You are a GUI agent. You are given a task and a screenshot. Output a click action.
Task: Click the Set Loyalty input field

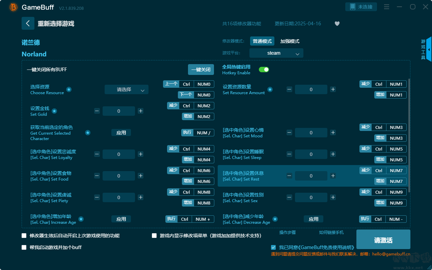coord(119,154)
